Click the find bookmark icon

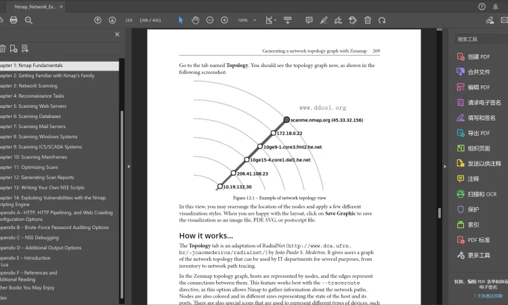pos(25,49)
